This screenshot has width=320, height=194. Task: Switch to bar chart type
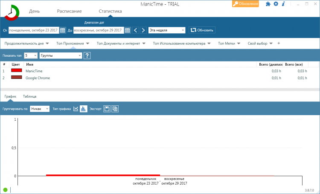tap(83, 109)
